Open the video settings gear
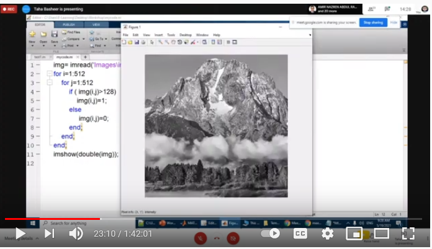 327,234
